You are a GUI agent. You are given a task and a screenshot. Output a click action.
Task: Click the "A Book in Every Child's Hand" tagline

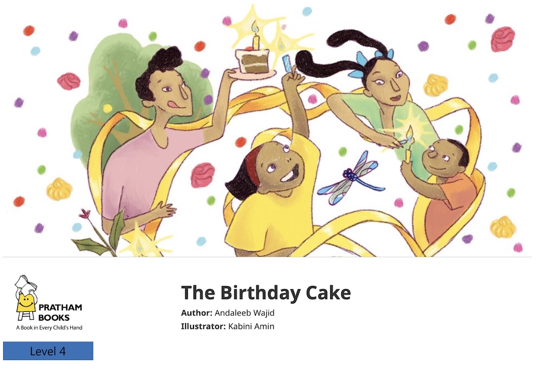(x=49, y=328)
